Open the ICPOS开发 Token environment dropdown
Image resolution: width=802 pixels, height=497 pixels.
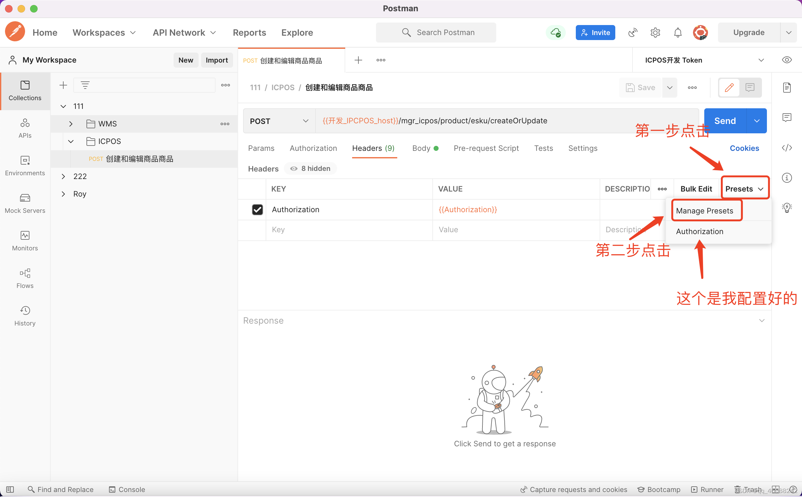point(704,60)
